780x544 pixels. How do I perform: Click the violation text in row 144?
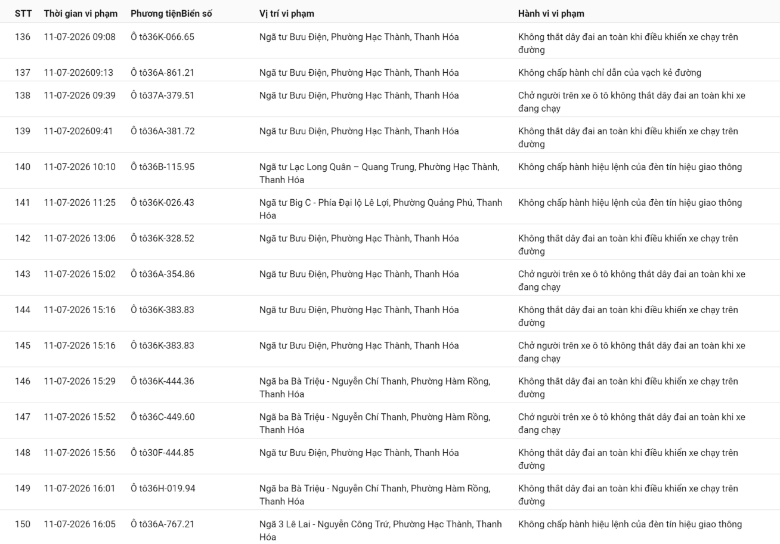pyautogui.click(x=628, y=316)
